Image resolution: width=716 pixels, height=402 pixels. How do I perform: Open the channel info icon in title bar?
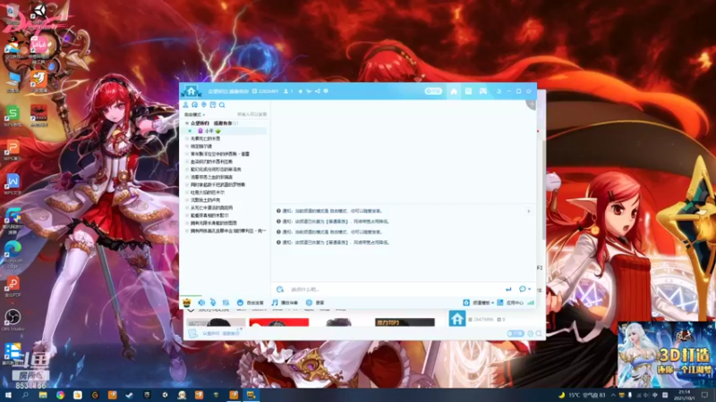(326, 91)
